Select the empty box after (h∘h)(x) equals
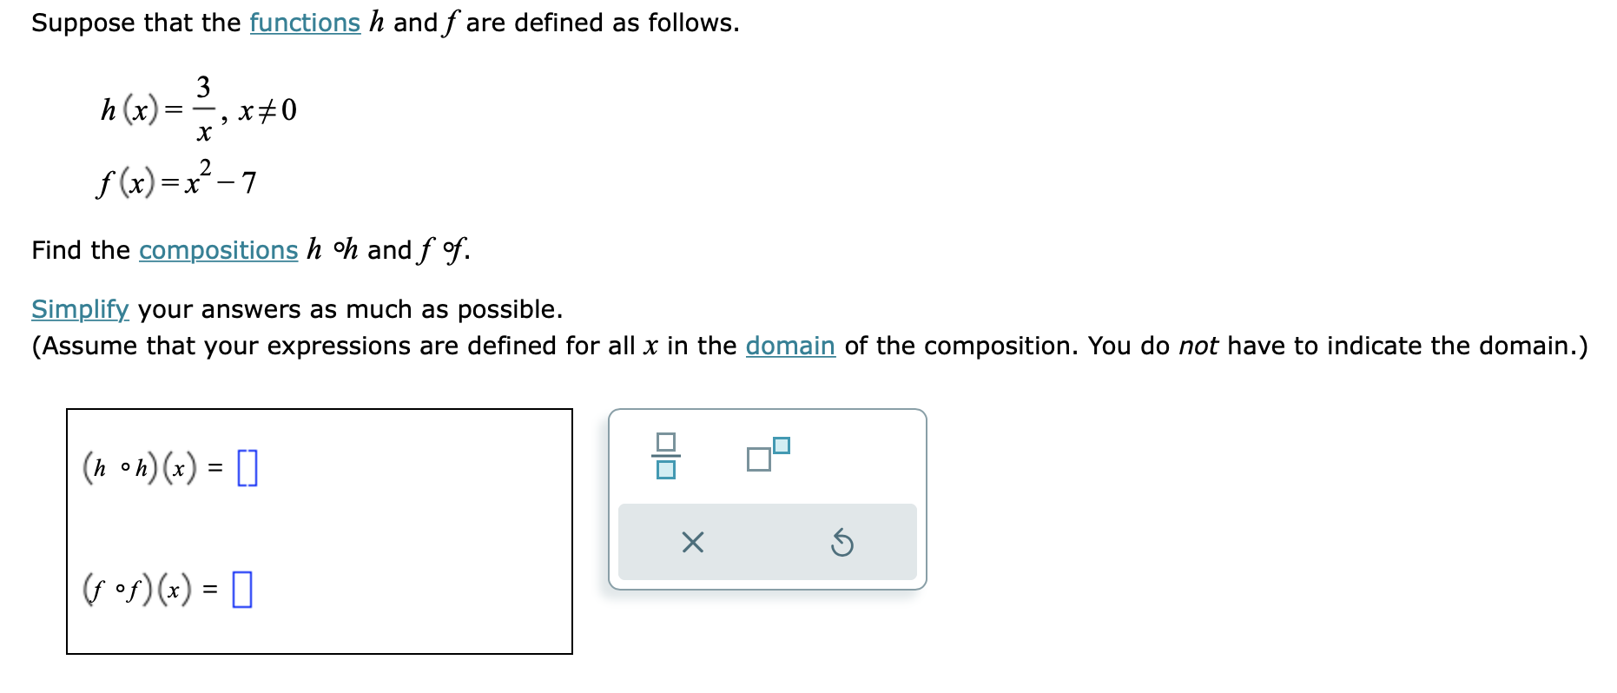1617x693 pixels. pyautogui.click(x=248, y=467)
